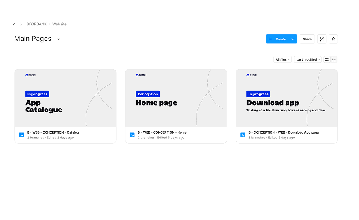Switch to list view
This screenshot has height=220, width=359.
click(x=334, y=59)
